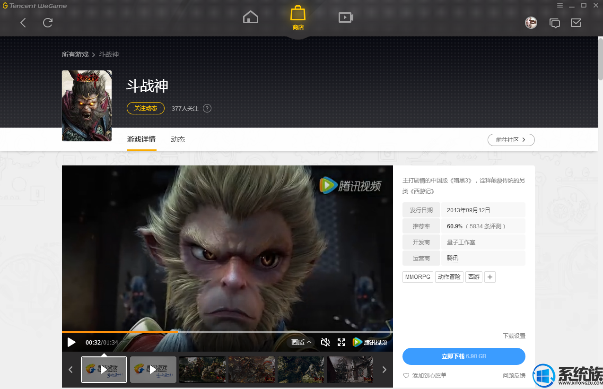Image resolution: width=603 pixels, height=389 pixels.
Task: Click the 动作冒险 tag
Action: [449, 277]
